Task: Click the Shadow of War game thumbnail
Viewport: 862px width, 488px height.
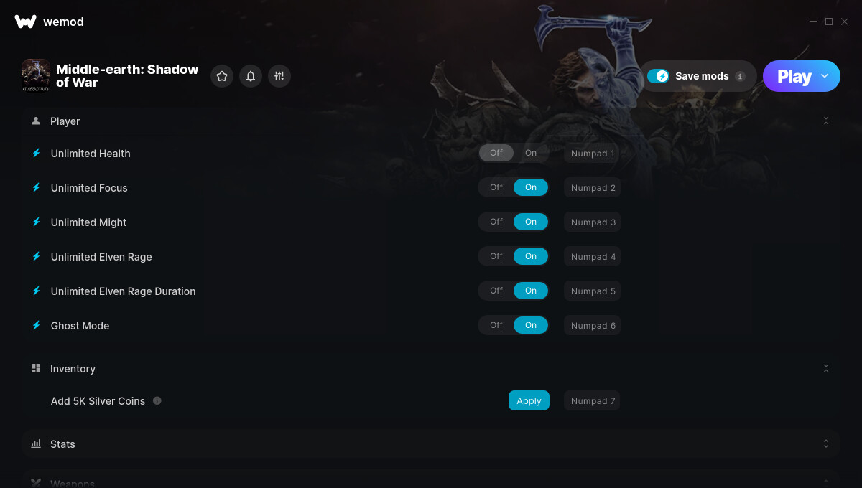Action: click(36, 76)
